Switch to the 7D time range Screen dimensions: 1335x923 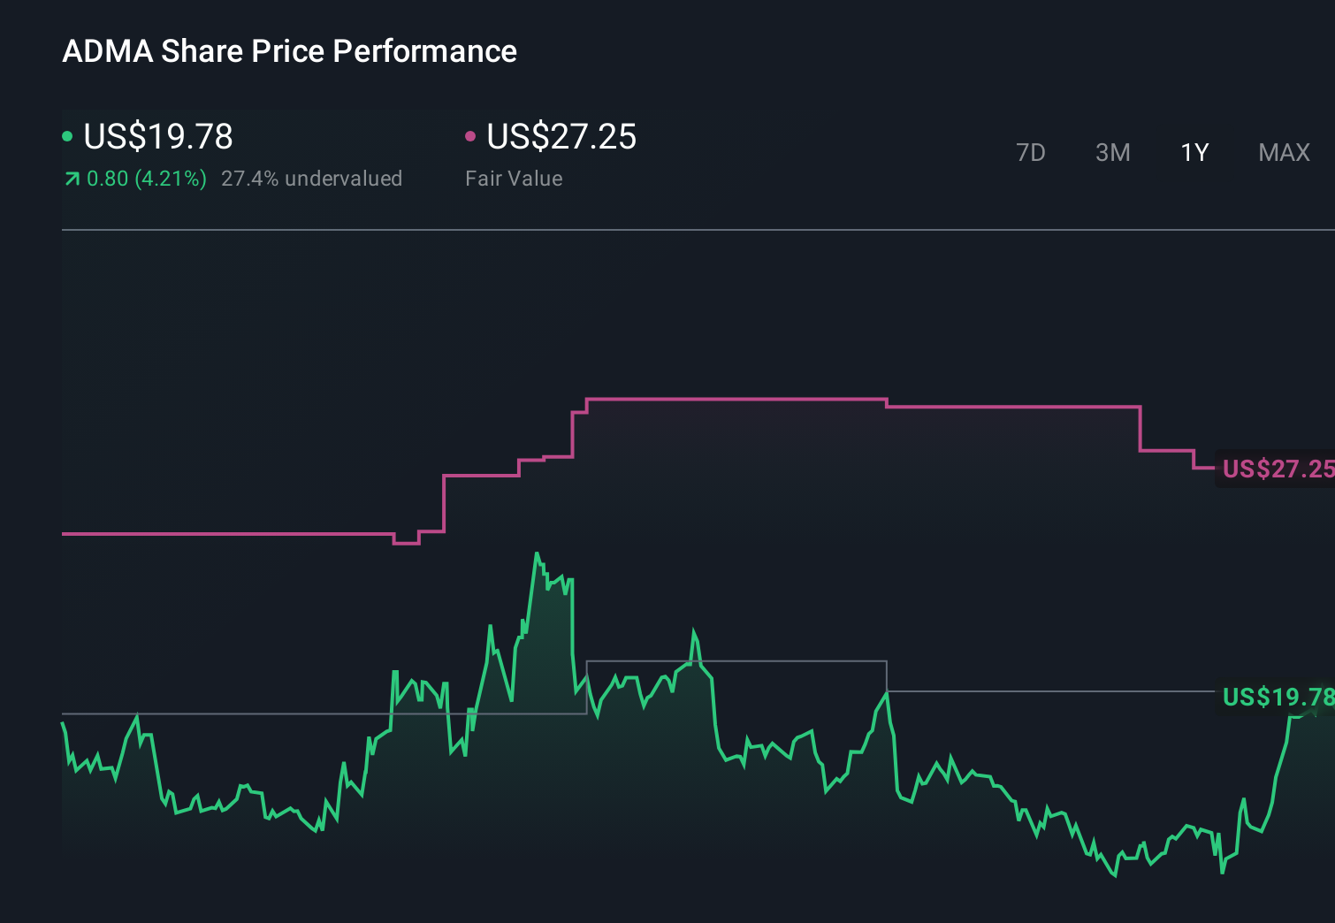click(x=1031, y=152)
